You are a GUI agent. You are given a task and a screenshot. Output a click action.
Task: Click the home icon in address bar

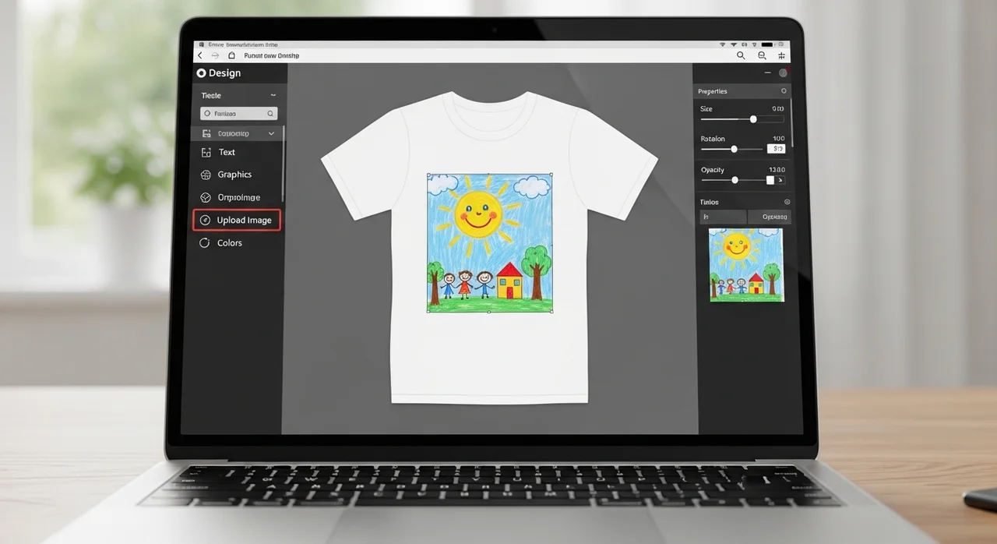point(231,56)
